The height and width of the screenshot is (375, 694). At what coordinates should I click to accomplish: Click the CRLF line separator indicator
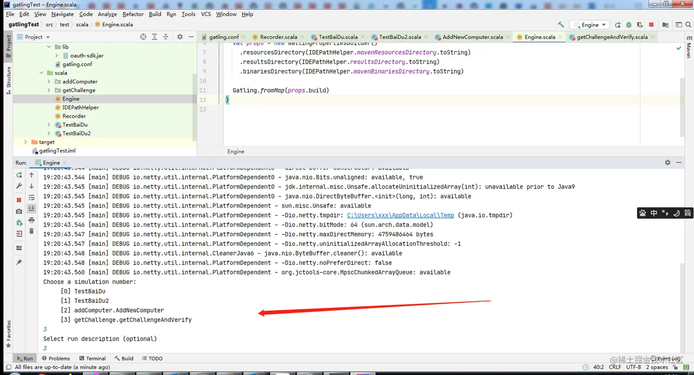click(615, 367)
